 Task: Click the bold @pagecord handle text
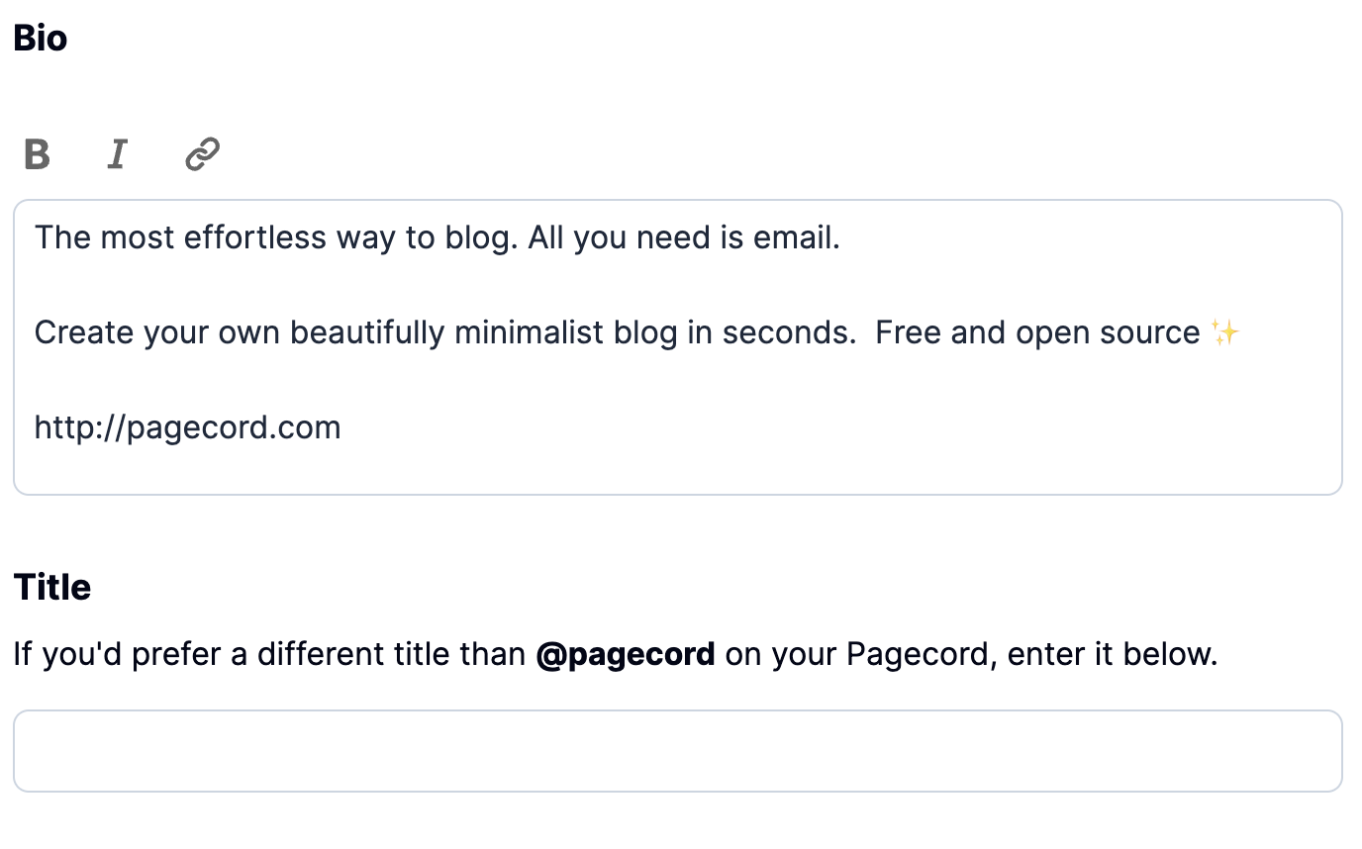(x=625, y=655)
